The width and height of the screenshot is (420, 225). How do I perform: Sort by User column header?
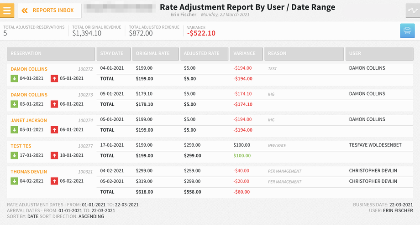tap(379, 53)
